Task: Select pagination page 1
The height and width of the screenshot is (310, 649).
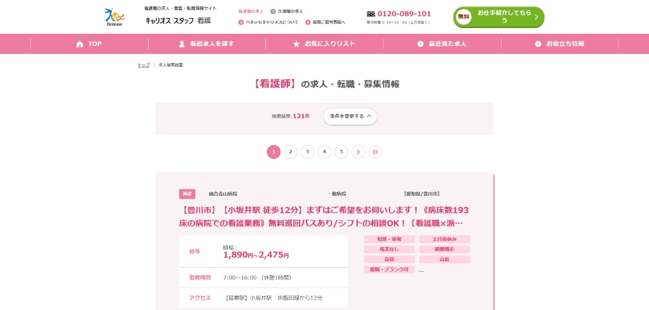Action: tap(274, 152)
